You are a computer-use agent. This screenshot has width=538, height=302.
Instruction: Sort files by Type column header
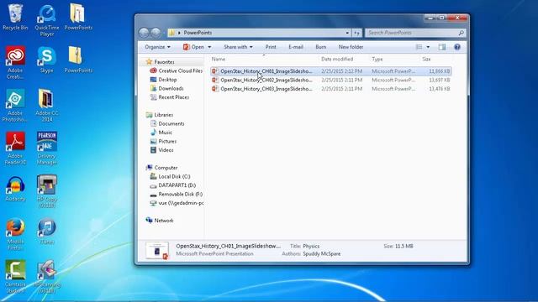377,59
